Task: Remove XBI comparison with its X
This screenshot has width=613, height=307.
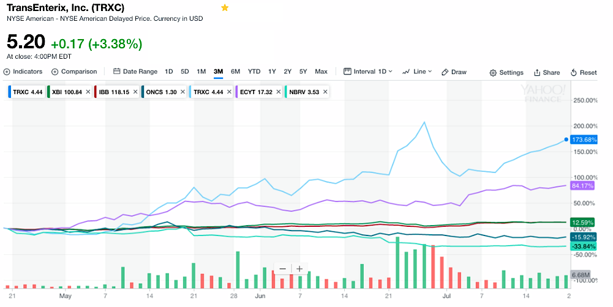Action: [x=88, y=92]
